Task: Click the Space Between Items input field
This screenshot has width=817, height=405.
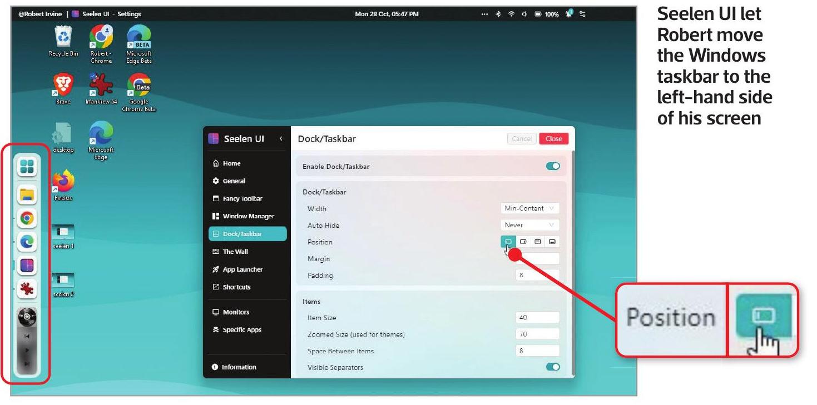Action: click(538, 351)
